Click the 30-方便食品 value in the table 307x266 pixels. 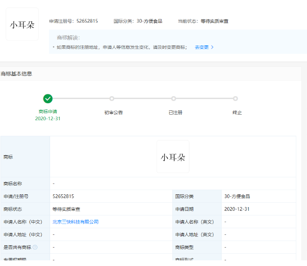[237, 196]
